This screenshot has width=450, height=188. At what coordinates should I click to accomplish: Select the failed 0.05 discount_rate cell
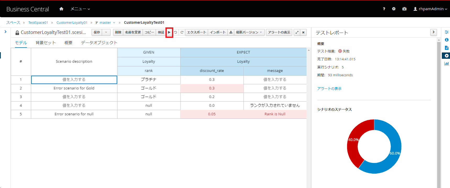point(212,114)
